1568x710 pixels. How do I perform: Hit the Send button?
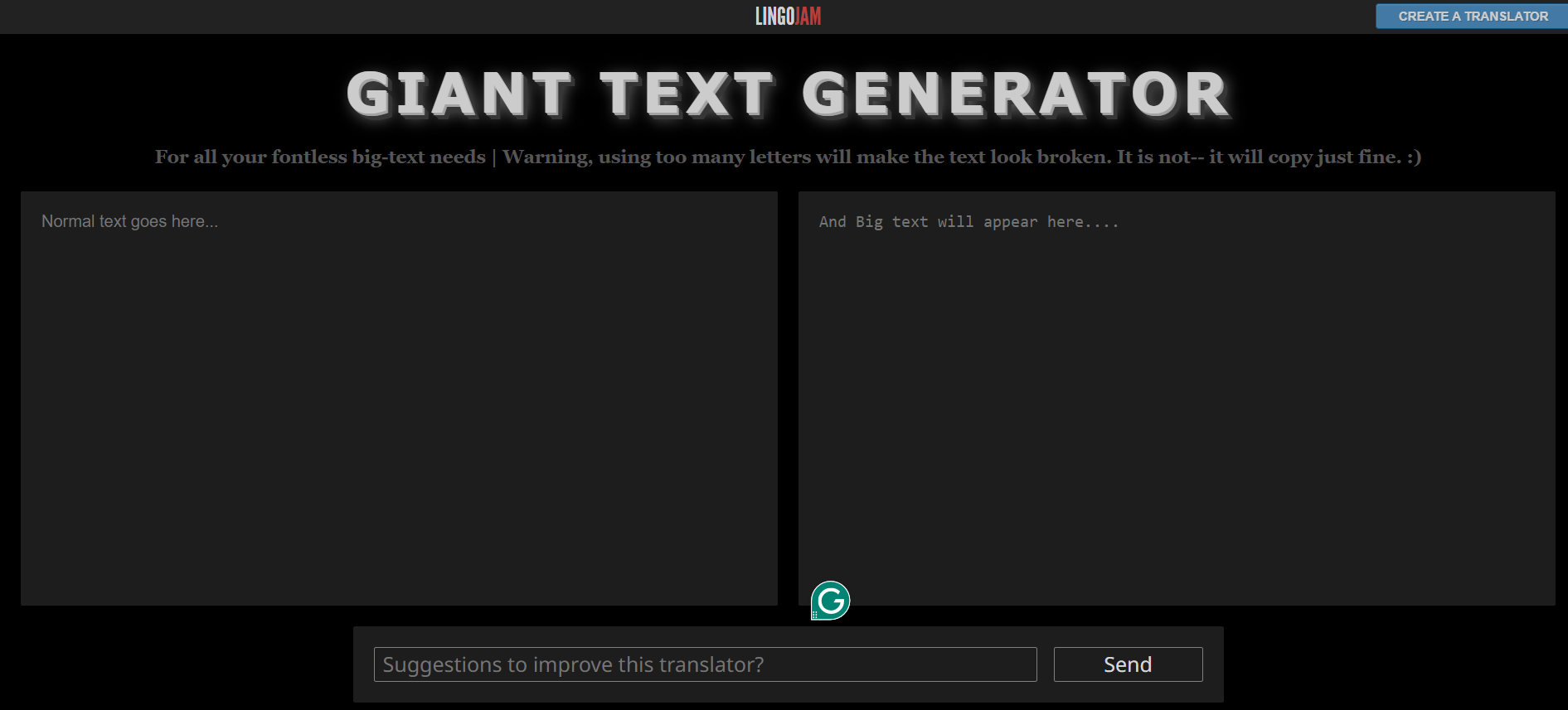[1127, 664]
